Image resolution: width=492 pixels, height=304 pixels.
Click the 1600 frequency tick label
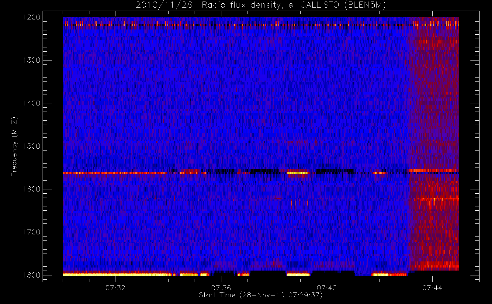(x=32, y=189)
